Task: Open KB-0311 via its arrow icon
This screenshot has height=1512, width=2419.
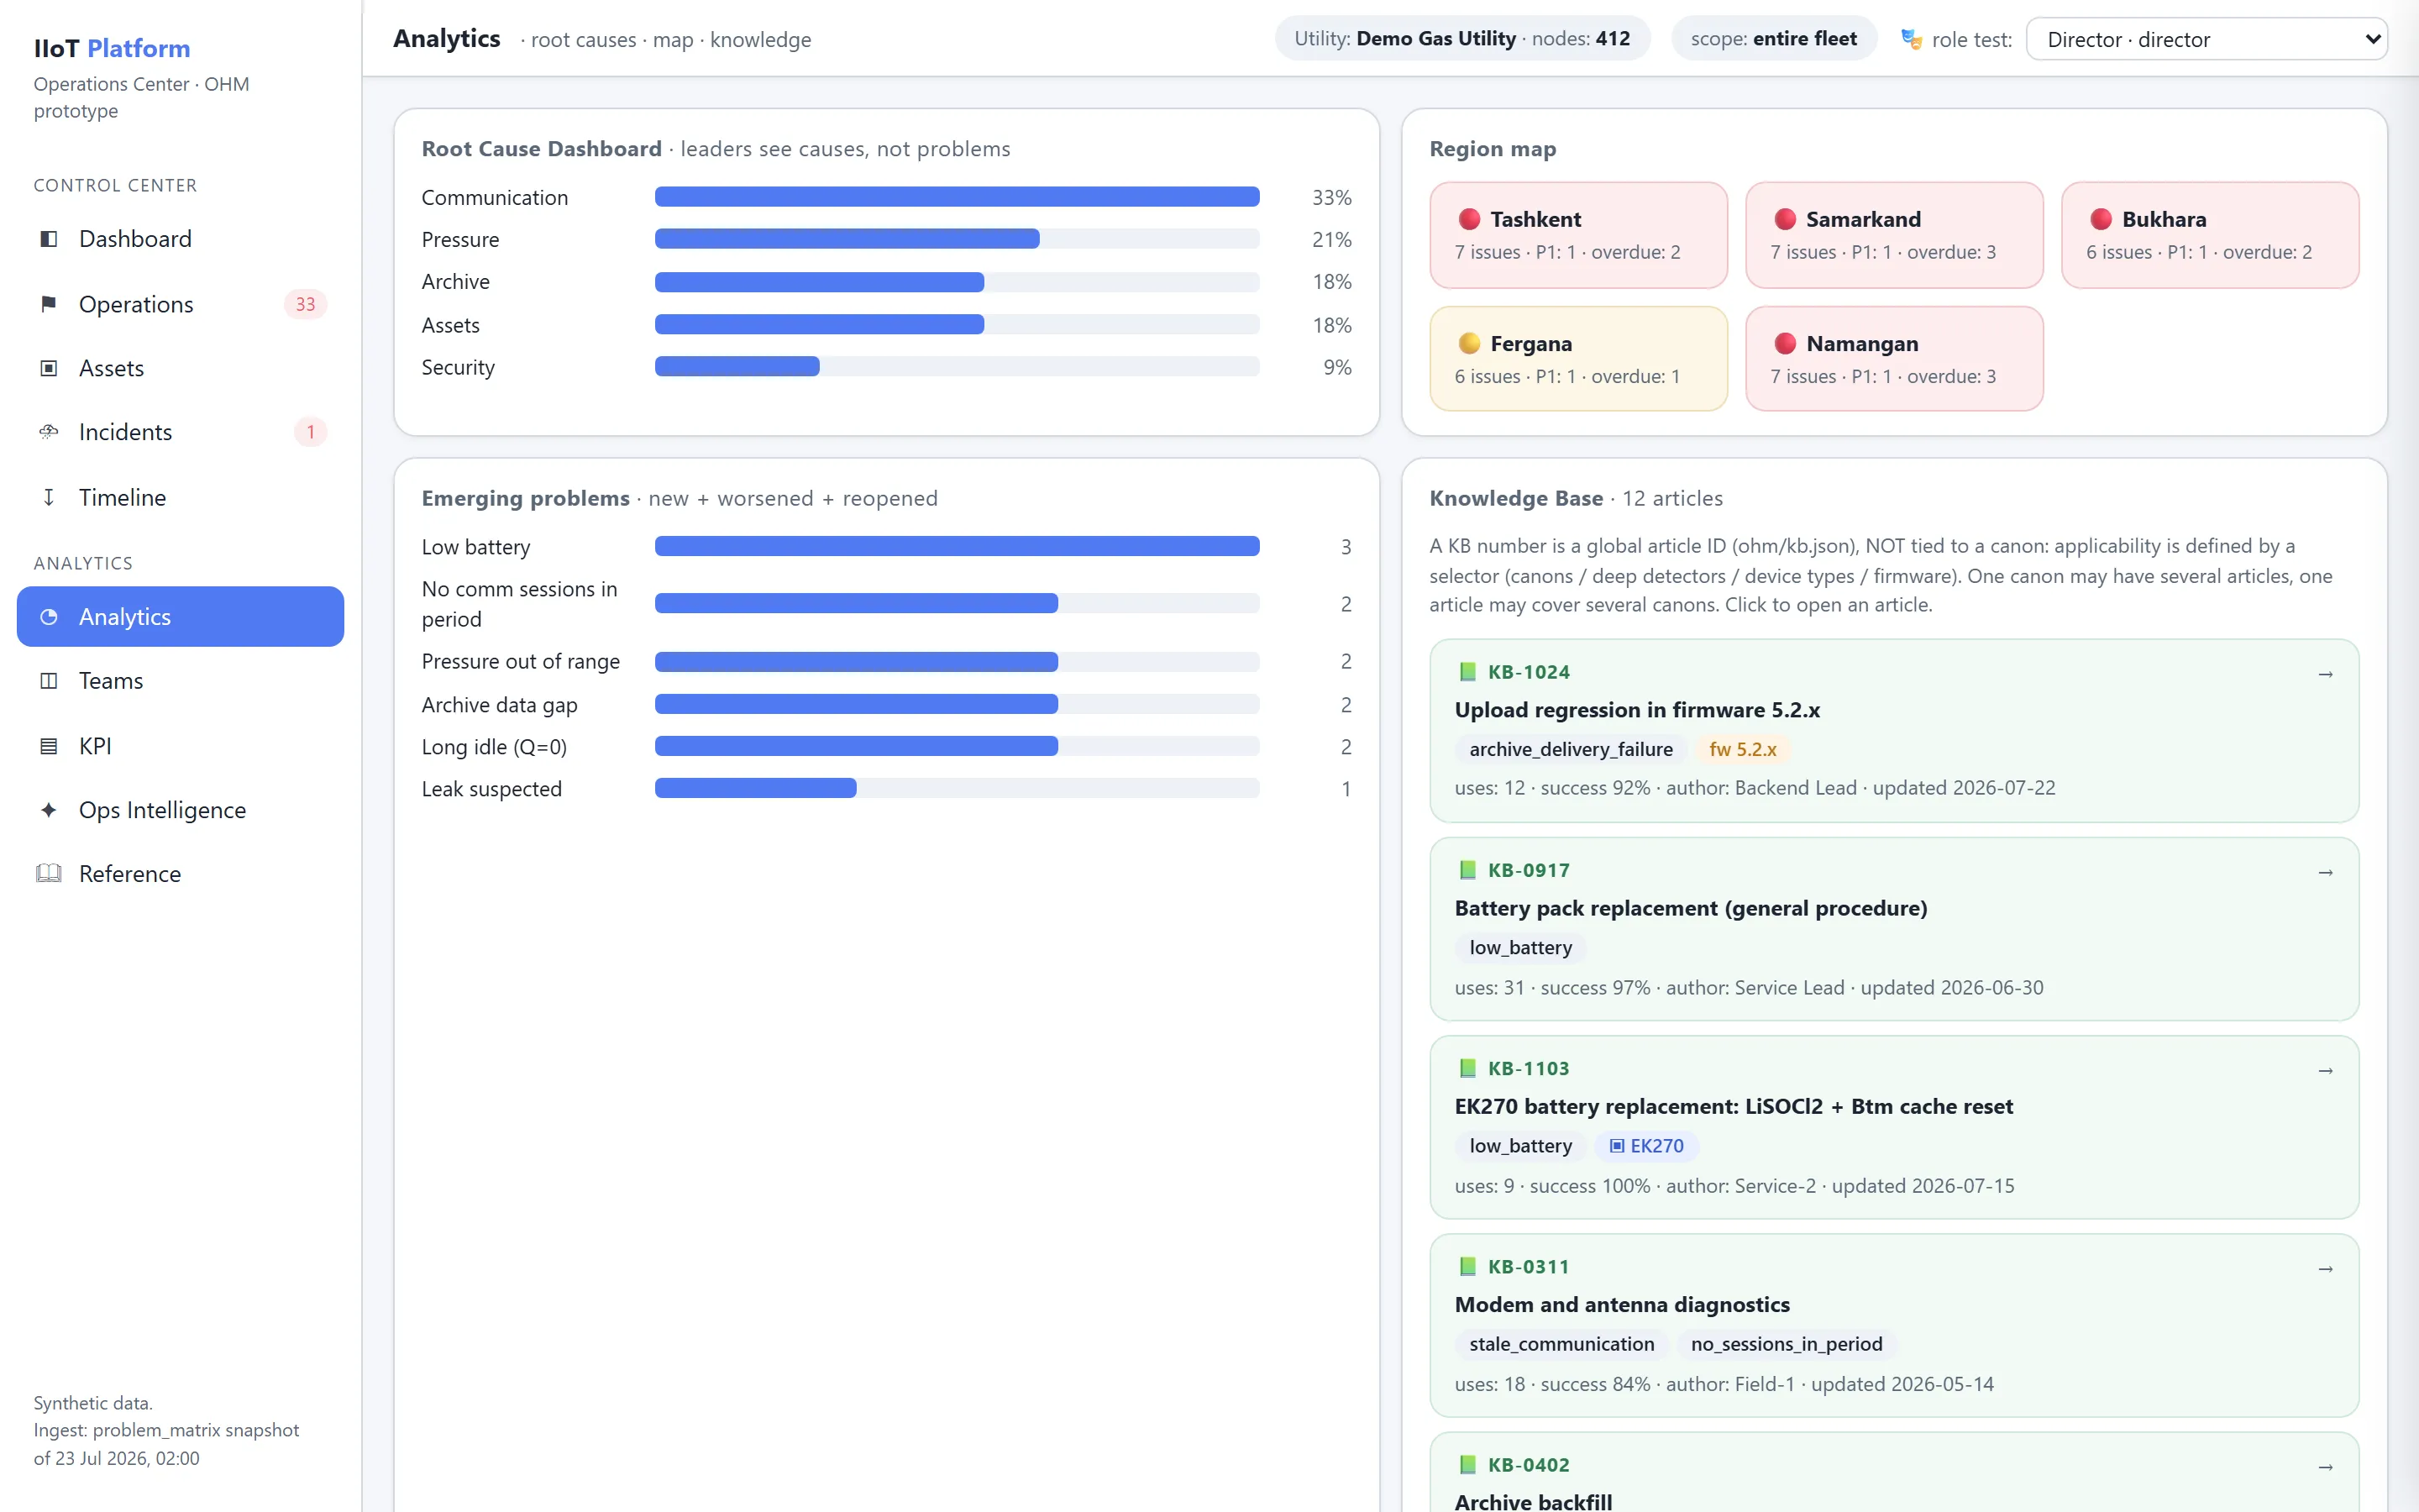Action: (x=2325, y=1268)
